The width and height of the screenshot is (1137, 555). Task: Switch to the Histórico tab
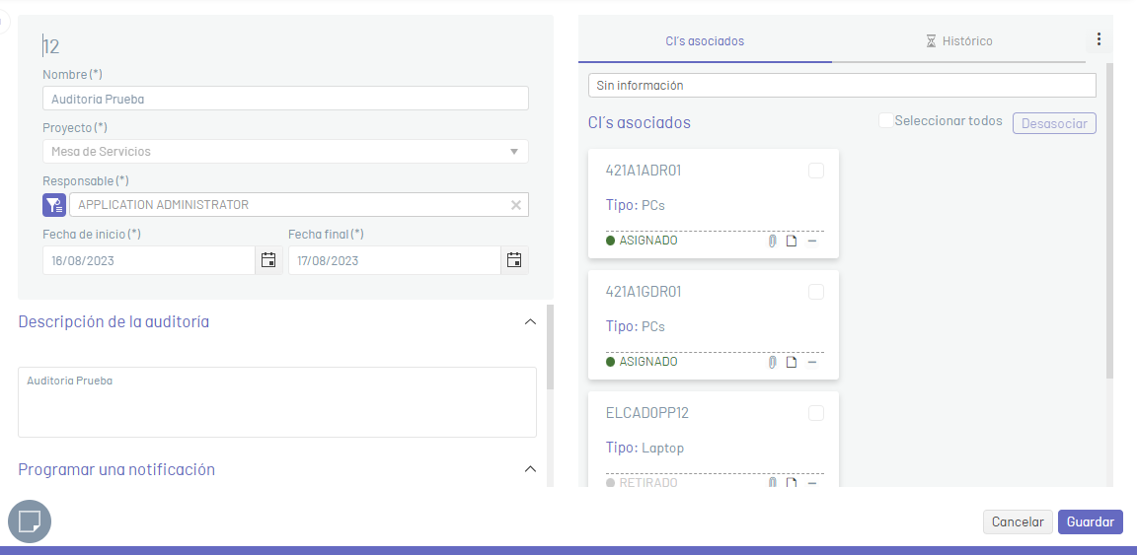coord(958,41)
